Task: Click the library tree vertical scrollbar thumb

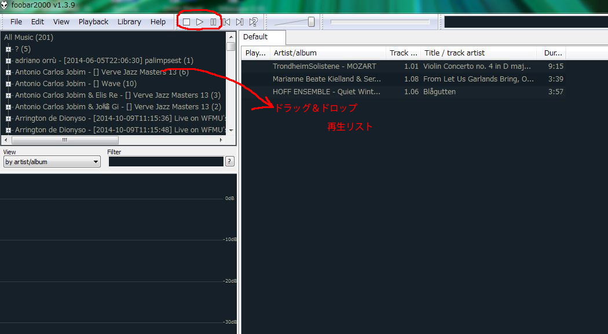Action: (x=231, y=46)
